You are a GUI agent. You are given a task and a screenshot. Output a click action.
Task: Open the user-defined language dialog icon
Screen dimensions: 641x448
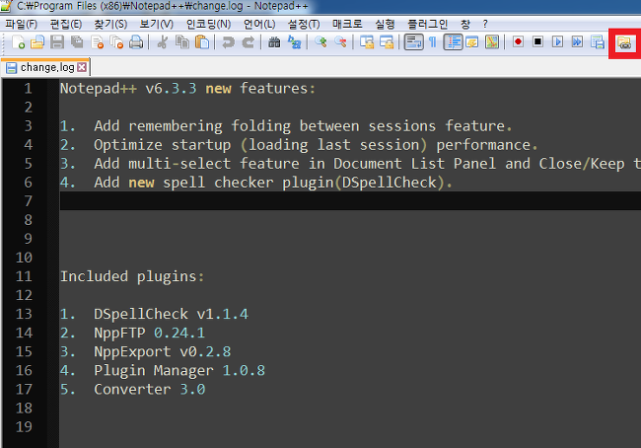472,42
